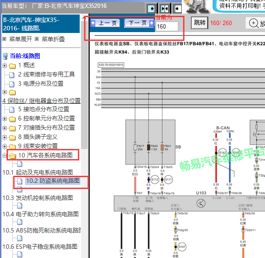This screenshot has width=265, height=258.
Task: Select 3 电源分布及位置
Action: (41, 84)
